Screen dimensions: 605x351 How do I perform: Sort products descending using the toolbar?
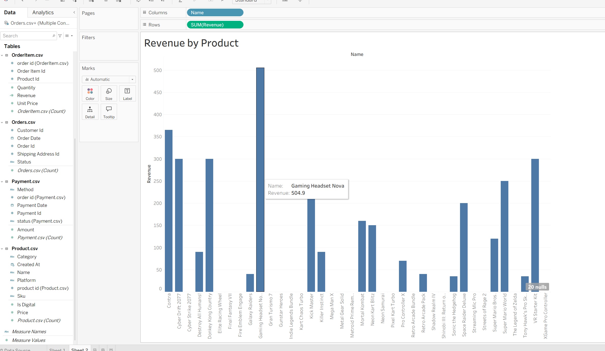click(162, 1)
